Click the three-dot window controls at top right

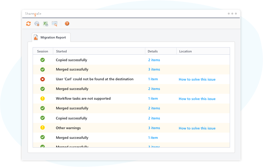232,14
